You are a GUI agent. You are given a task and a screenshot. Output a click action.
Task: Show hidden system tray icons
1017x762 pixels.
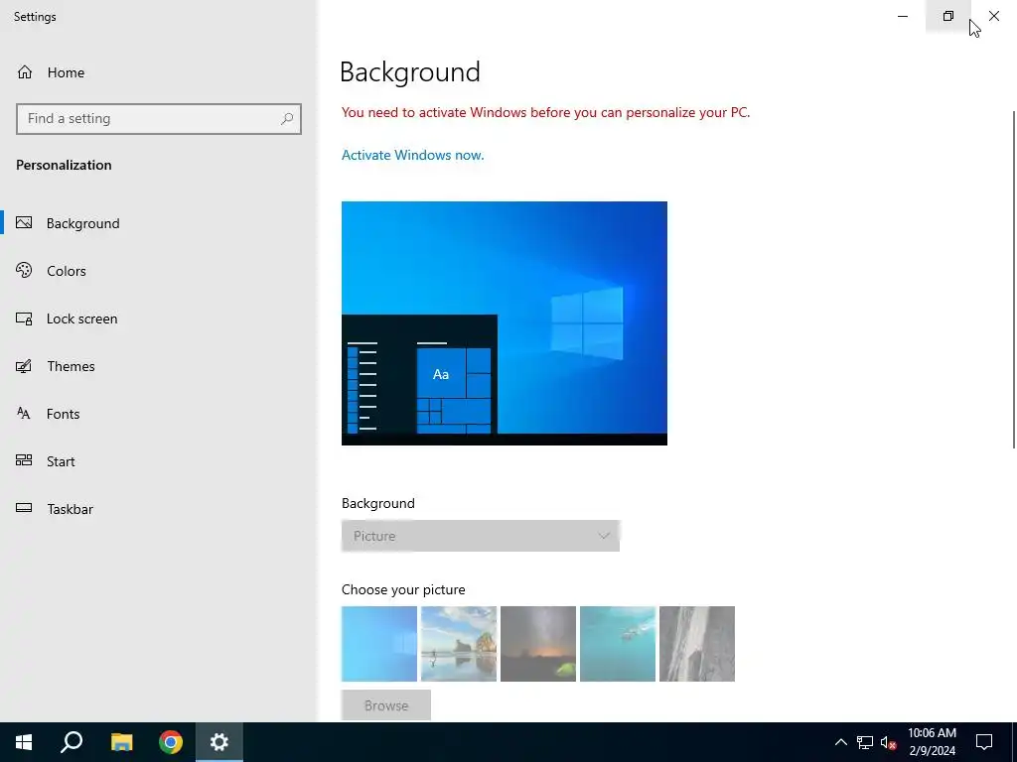[840, 742]
